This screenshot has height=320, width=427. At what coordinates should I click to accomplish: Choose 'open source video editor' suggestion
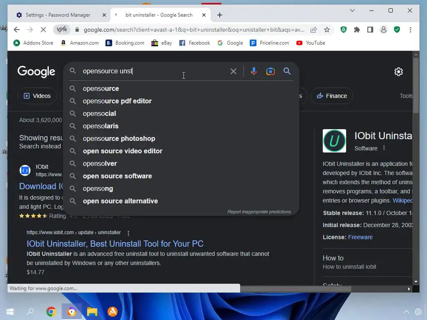click(181, 151)
